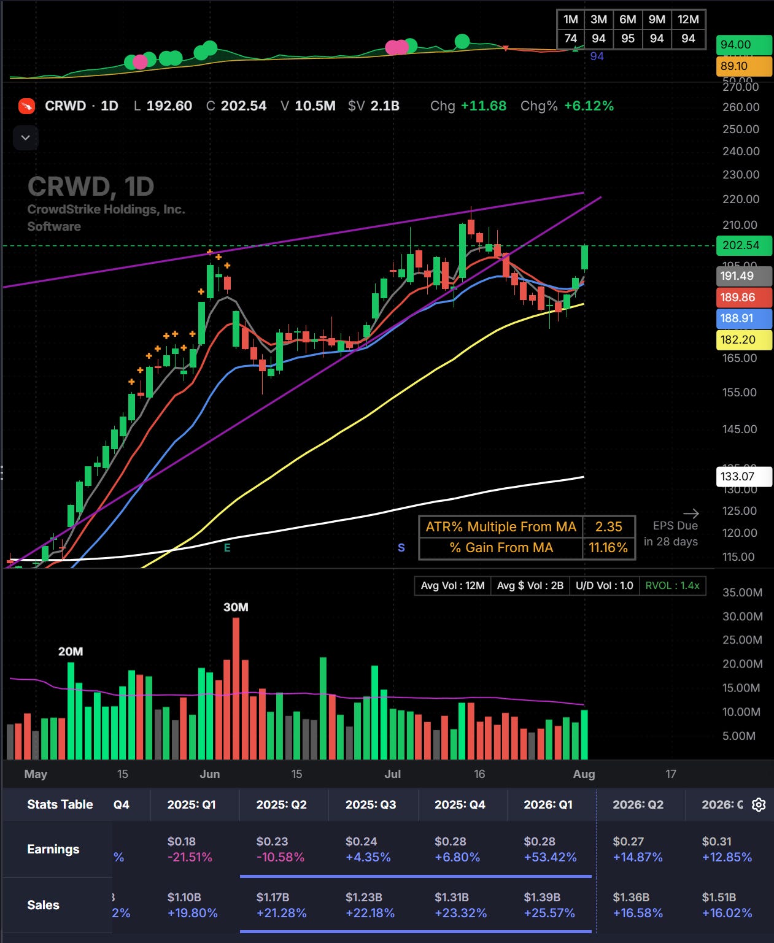Click the EPS Due in 28 days text

click(671, 534)
